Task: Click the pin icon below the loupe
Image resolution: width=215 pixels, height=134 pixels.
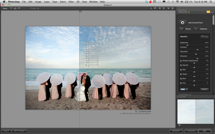Action: click(x=179, y=125)
